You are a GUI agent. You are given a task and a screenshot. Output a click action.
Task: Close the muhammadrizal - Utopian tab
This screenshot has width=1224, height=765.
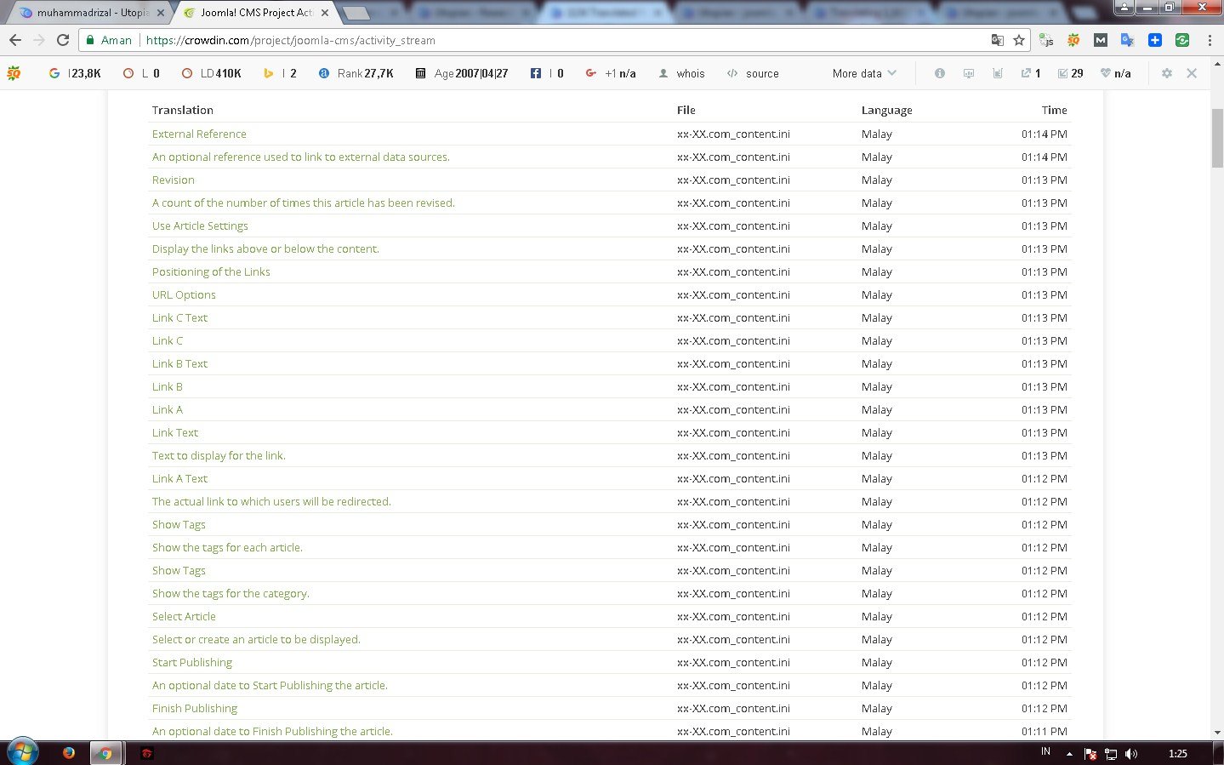[160, 13]
